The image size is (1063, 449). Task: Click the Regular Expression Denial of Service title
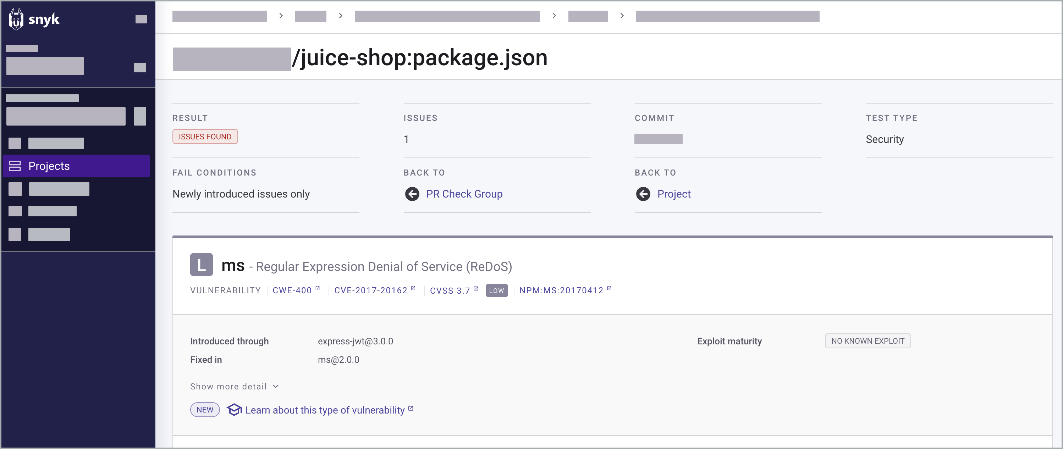point(384,267)
